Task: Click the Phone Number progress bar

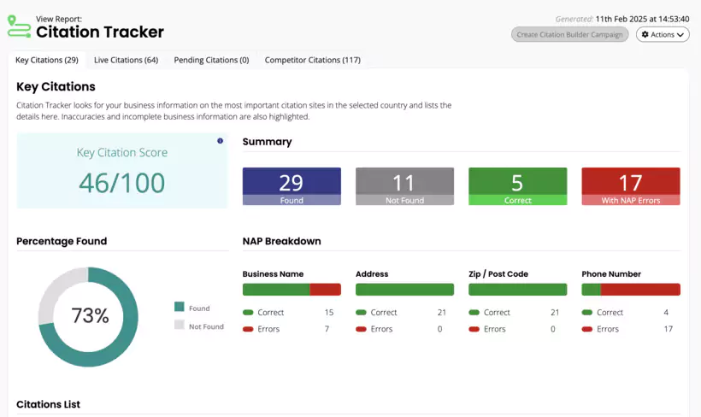Action: [x=631, y=289]
